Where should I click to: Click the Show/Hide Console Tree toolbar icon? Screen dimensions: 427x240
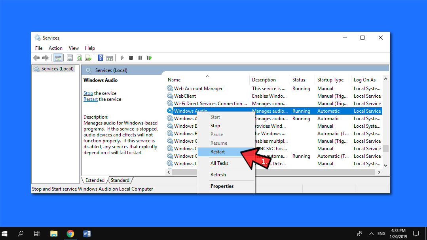point(58,58)
